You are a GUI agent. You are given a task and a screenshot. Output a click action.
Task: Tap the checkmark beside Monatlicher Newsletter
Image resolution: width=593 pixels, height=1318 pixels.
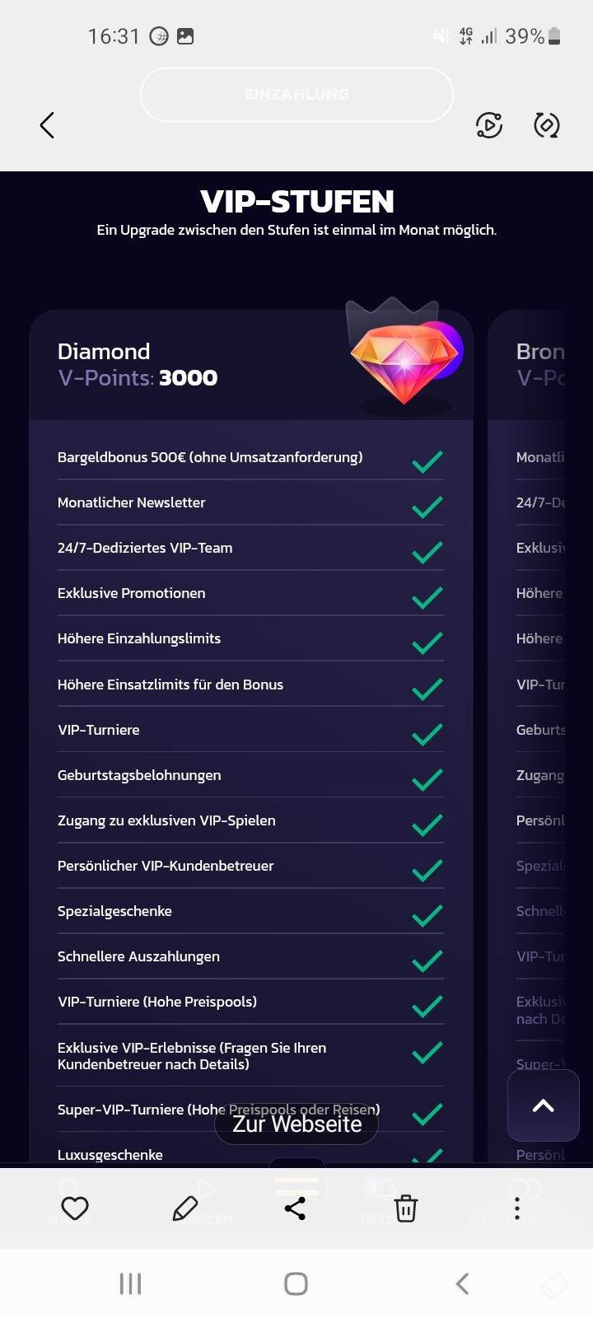tap(427, 507)
